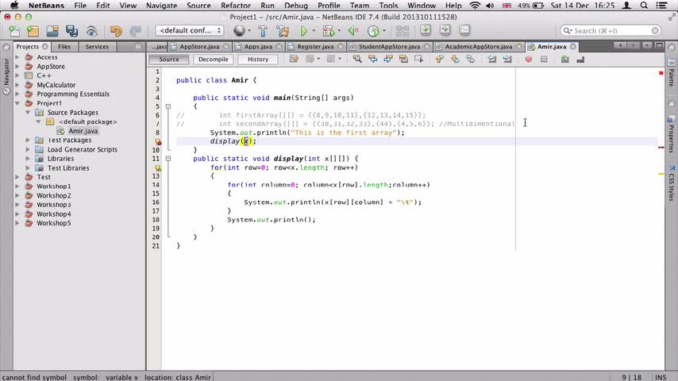This screenshot has width=678, height=381.
Task: Open the Profile Project dropdown arrow
Action: tap(383, 31)
